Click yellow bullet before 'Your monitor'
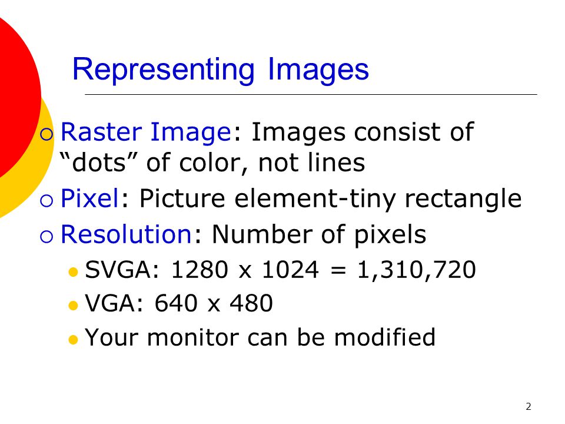 pyautogui.click(x=73, y=340)
